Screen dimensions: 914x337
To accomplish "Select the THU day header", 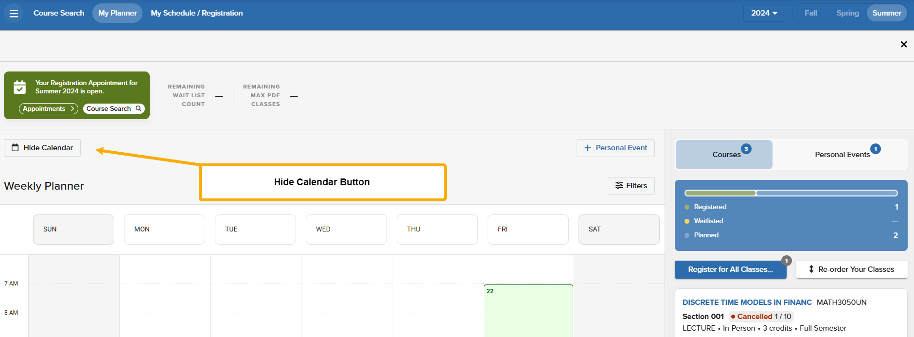I will tap(437, 230).
